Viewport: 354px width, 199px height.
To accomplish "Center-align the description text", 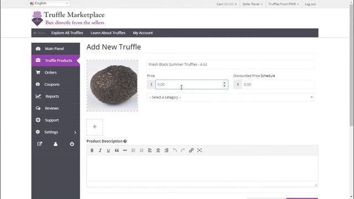I will pos(158,150).
